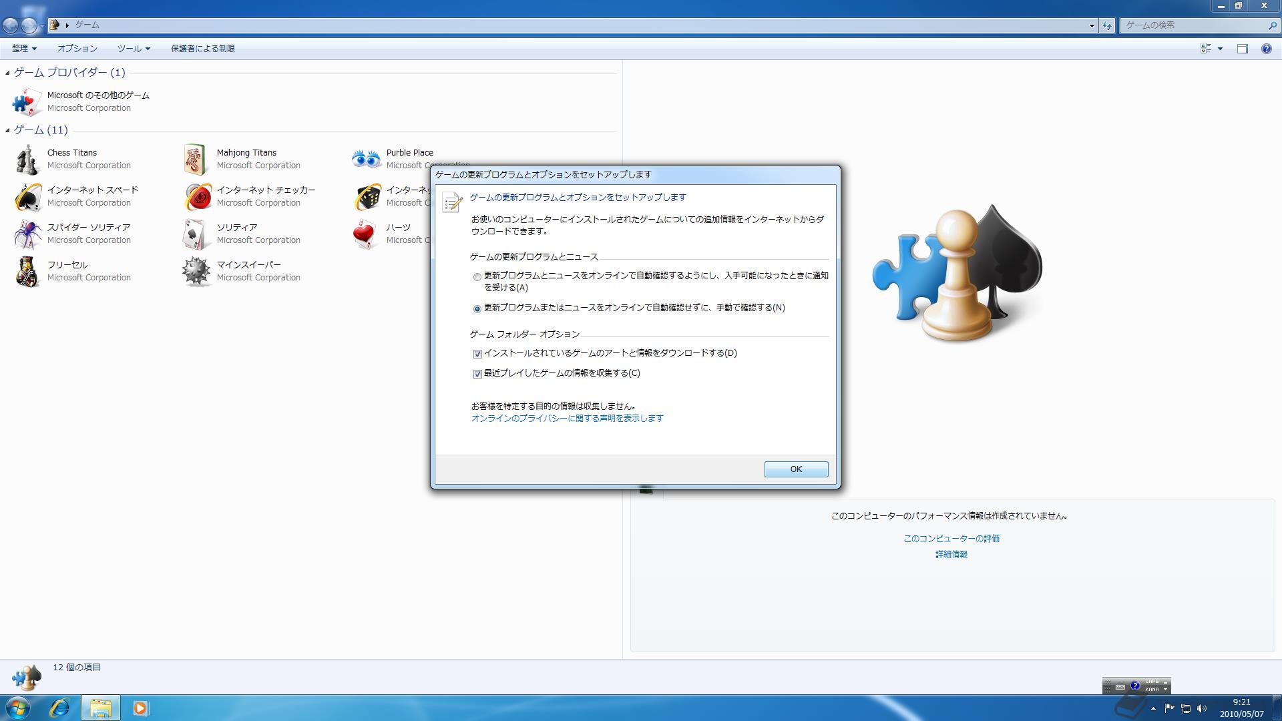Toggle collect recently played info checkbox (C)
The height and width of the screenshot is (721, 1282).
[477, 374]
